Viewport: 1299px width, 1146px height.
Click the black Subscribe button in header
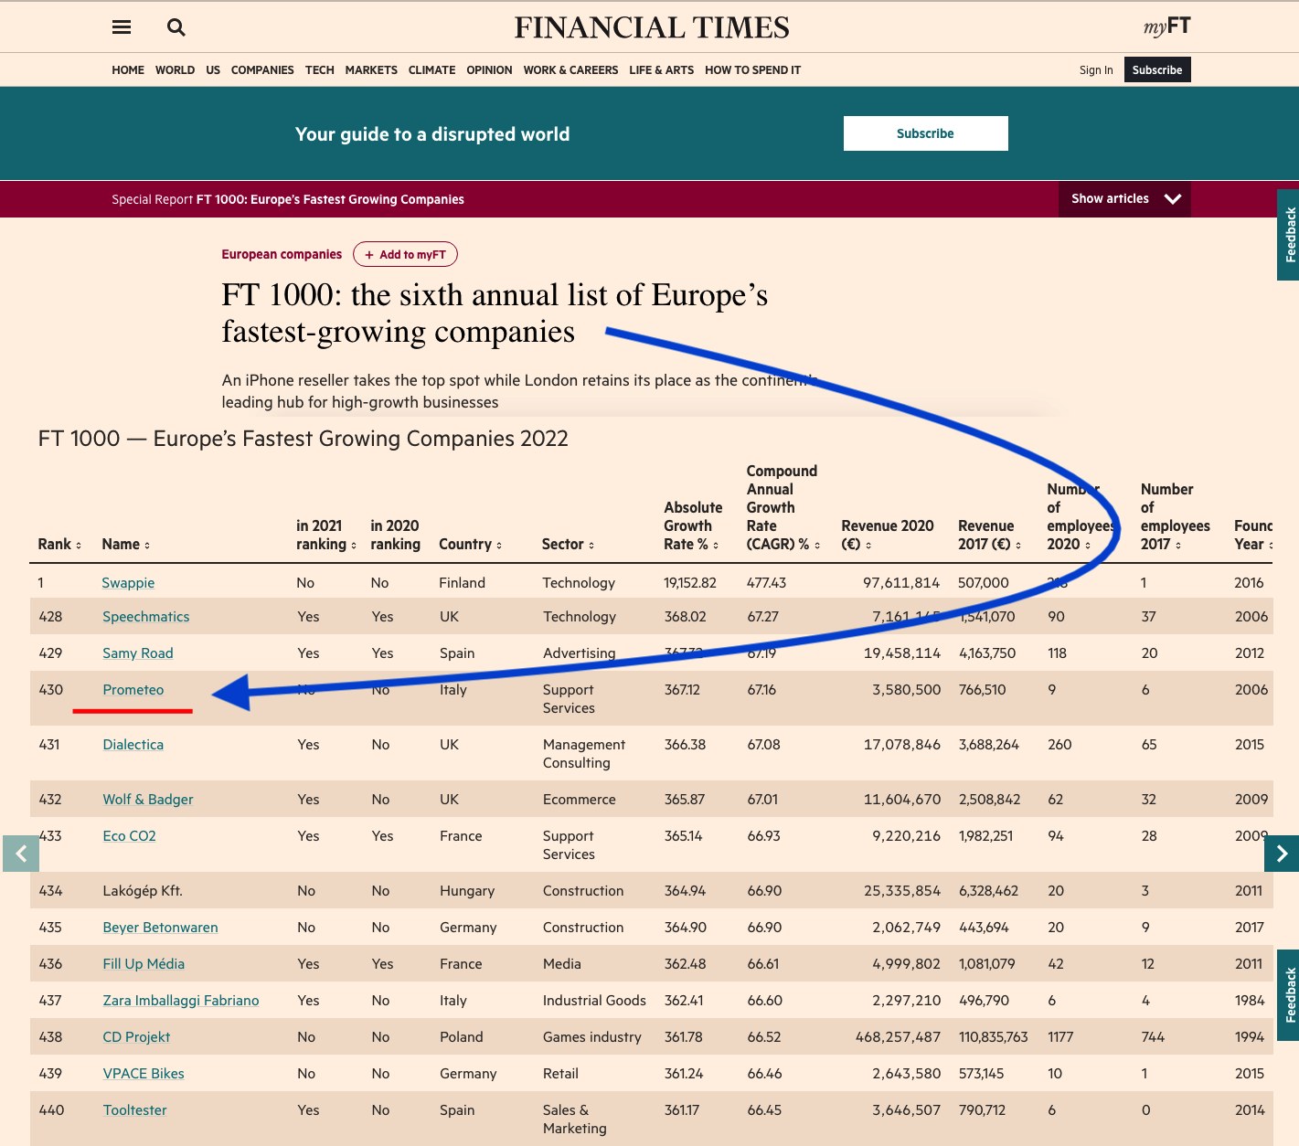(x=1157, y=69)
